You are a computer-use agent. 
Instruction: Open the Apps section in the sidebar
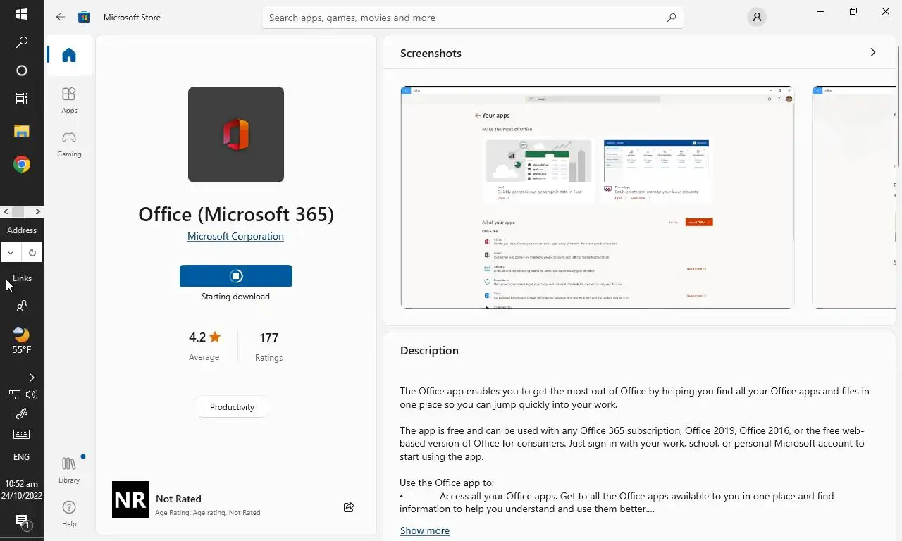(69, 100)
